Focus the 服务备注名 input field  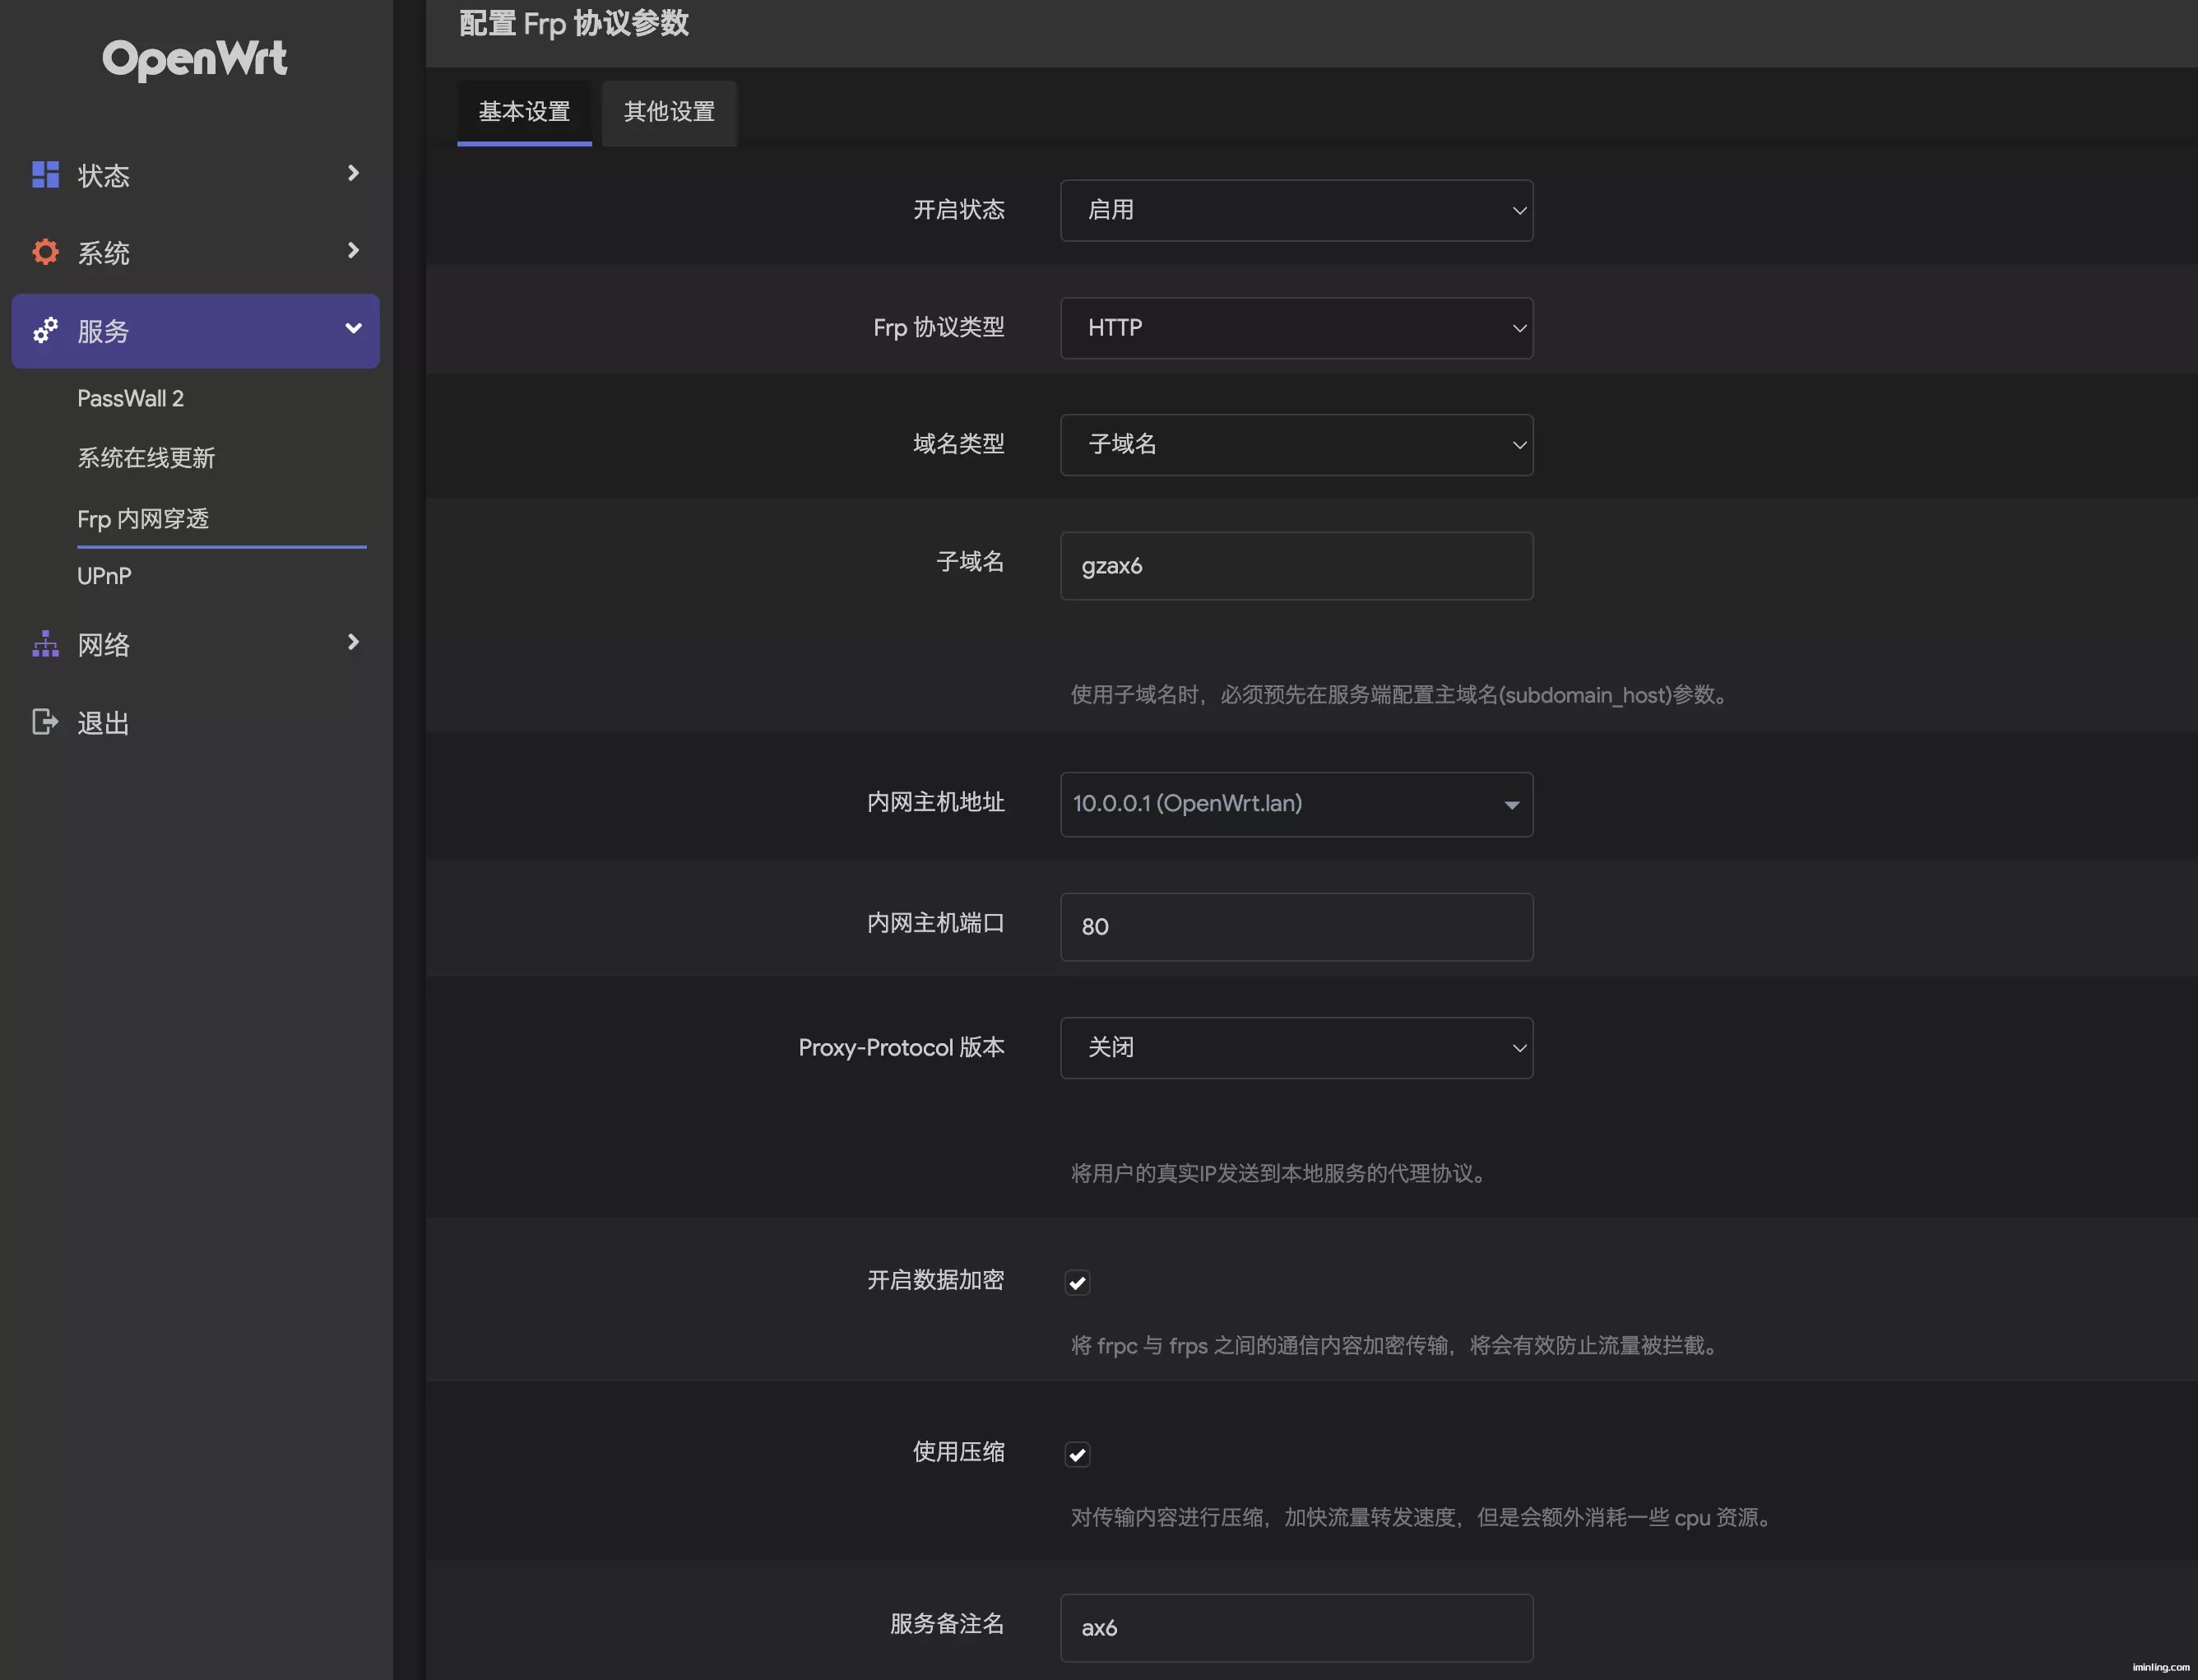(1296, 1628)
